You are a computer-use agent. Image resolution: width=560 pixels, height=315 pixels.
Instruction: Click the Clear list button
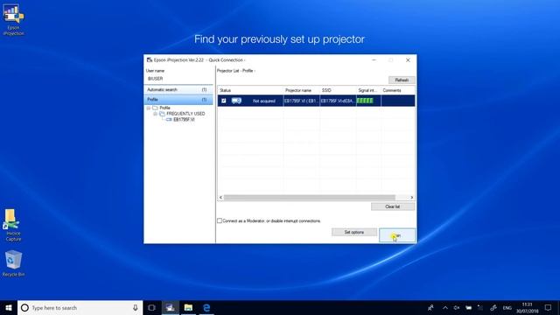(x=393, y=206)
